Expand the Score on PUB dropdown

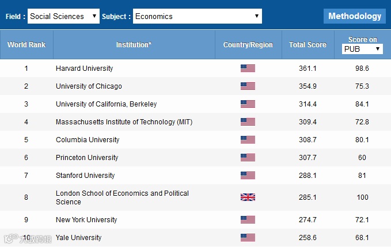(362, 50)
